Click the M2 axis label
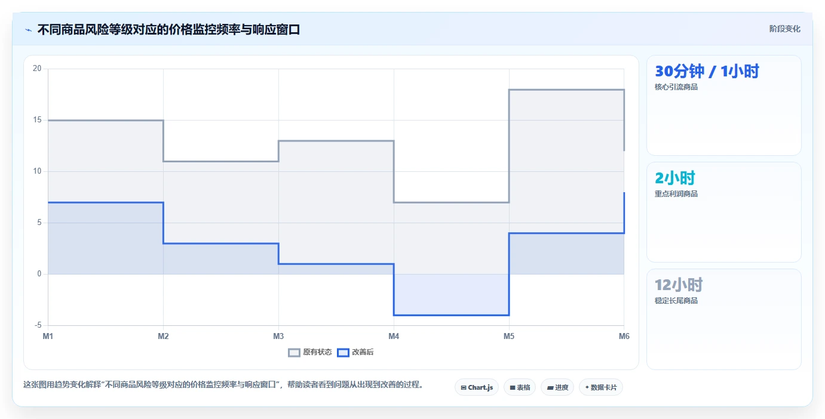The height and width of the screenshot is (419, 825). coord(163,336)
